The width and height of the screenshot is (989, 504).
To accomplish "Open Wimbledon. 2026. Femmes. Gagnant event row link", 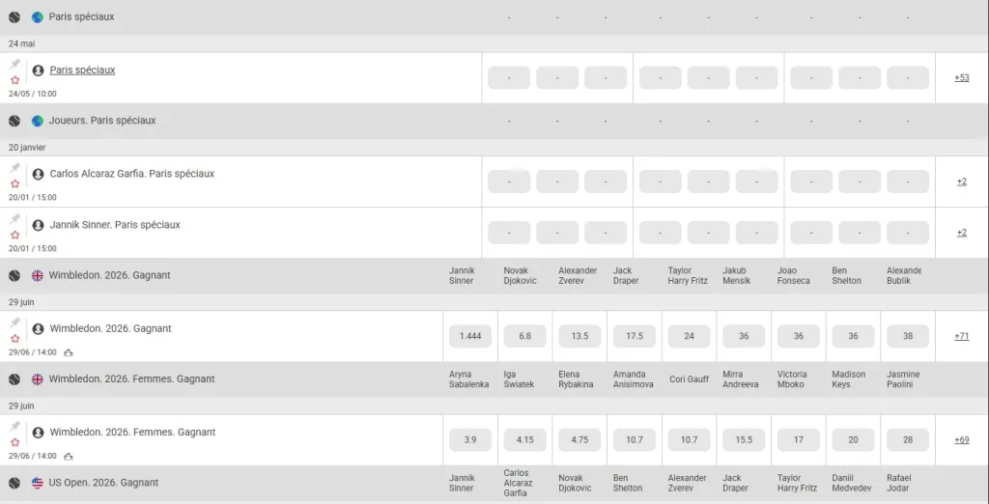I will click(x=132, y=433).
